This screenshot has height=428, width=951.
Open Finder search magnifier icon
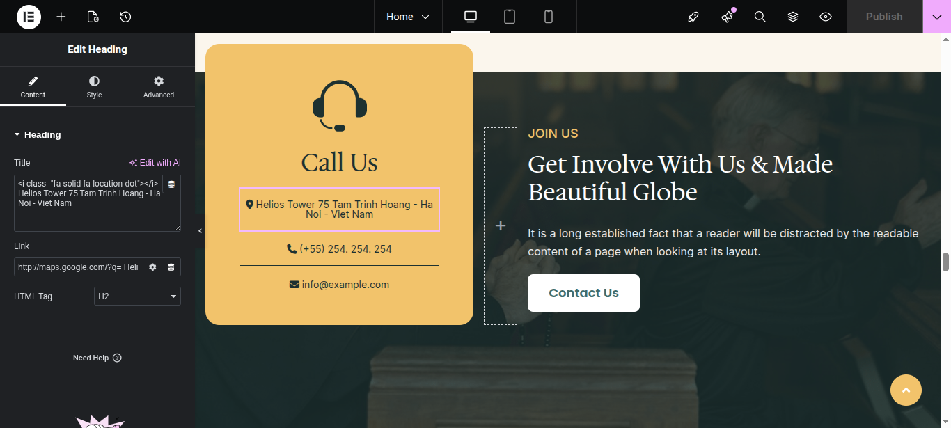click(x=760, y=17)
